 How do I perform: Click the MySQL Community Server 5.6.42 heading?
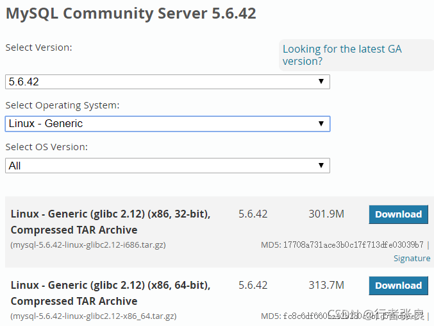tap(131, 13)
